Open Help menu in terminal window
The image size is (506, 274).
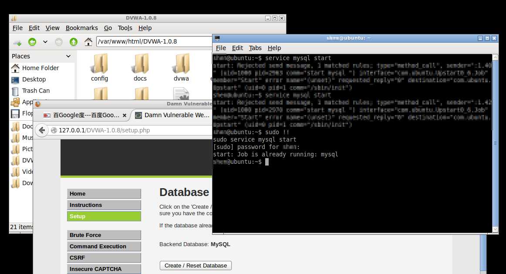274,48
